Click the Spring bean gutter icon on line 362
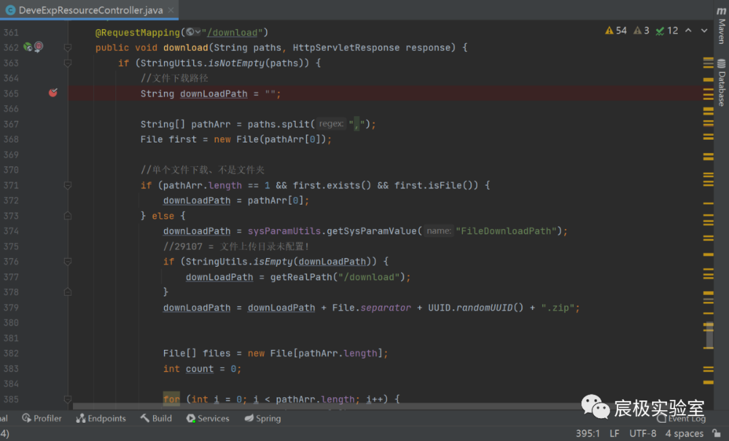Screen dimensions: 729x441 [28, 47]
